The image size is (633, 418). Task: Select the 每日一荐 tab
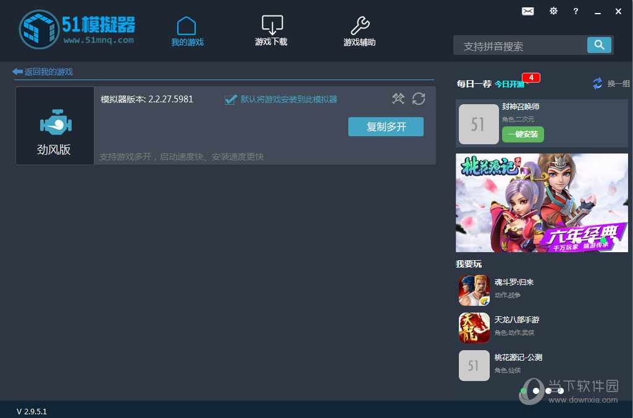click(474, 84)
